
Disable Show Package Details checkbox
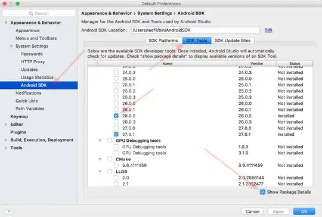[x=262, y=192]
